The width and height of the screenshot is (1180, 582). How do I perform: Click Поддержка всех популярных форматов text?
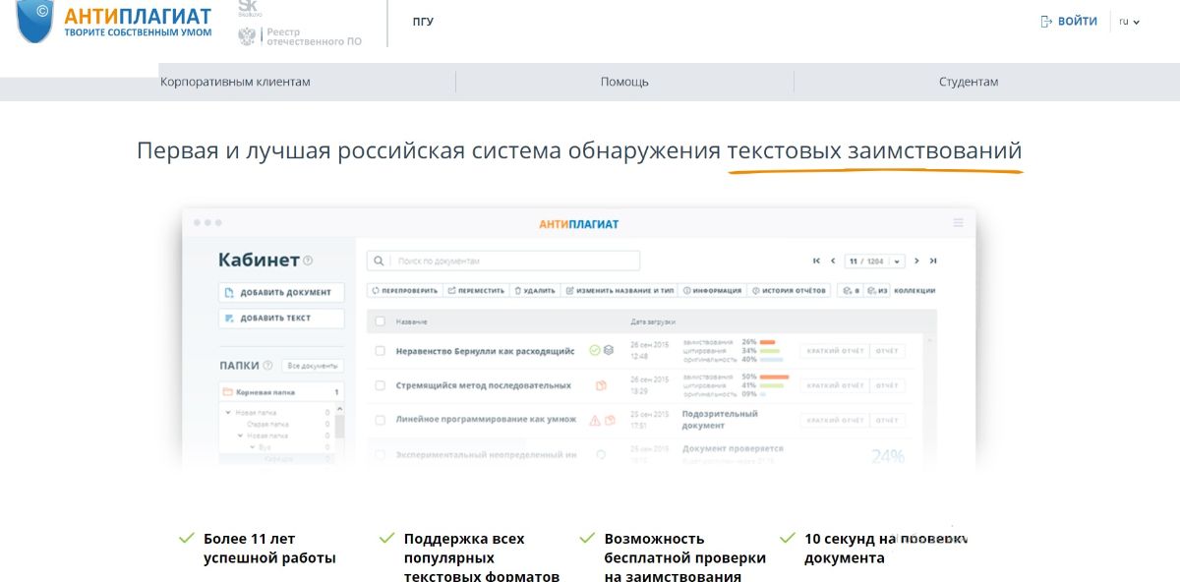coord(482,557)
